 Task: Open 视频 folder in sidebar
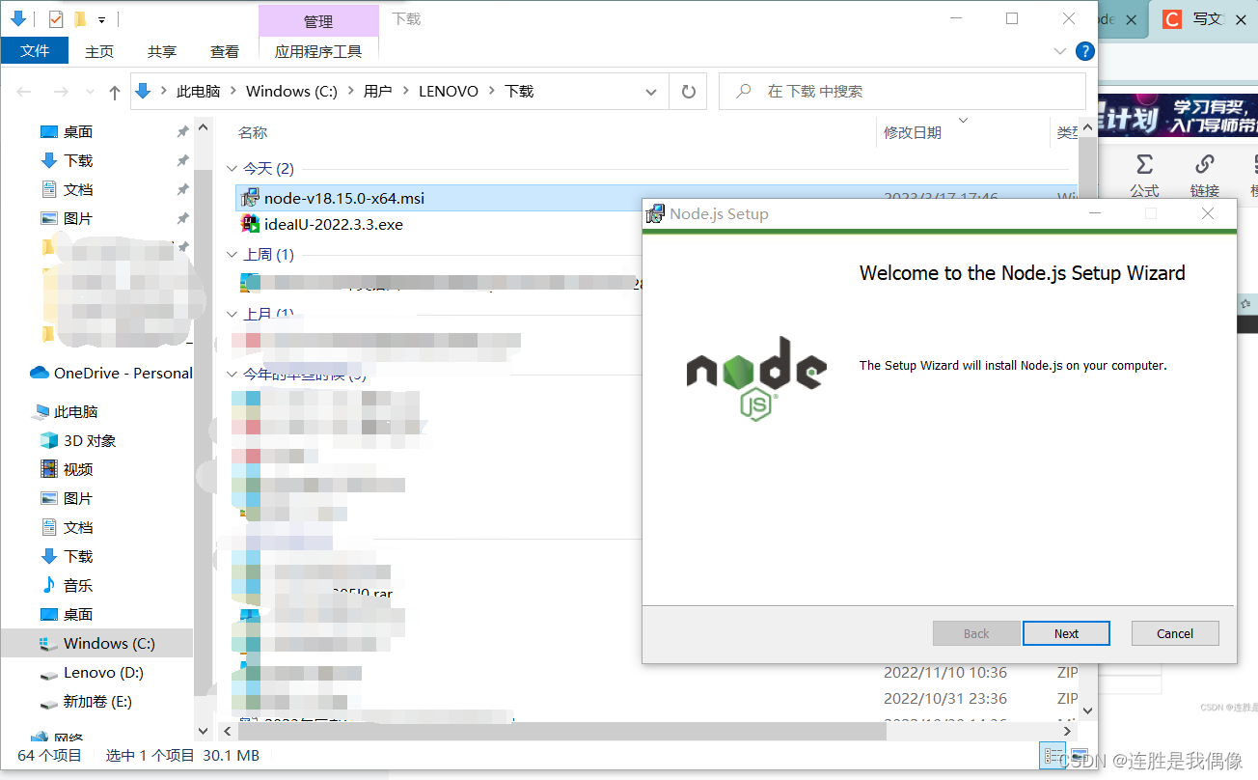(78, 469)
